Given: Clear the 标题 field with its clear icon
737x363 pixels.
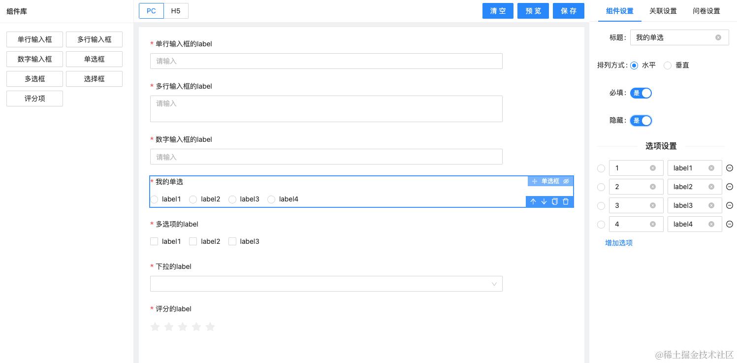Looking at the screenshot, I should coord(718,37).
